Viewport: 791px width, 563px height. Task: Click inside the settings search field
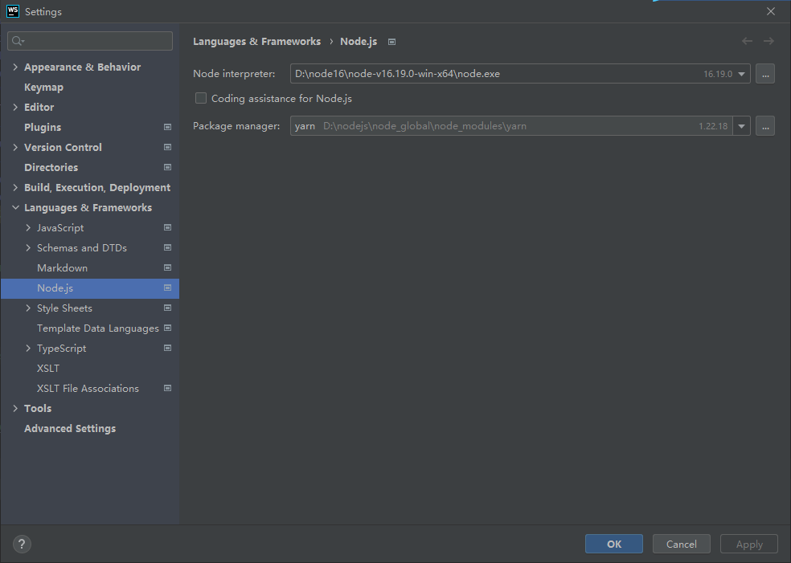[89, 40]
